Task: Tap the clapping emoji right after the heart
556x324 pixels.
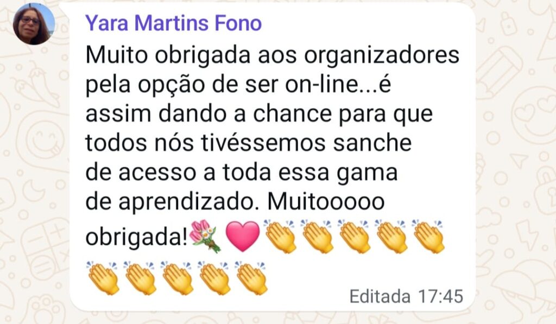Action: point(280,236)
